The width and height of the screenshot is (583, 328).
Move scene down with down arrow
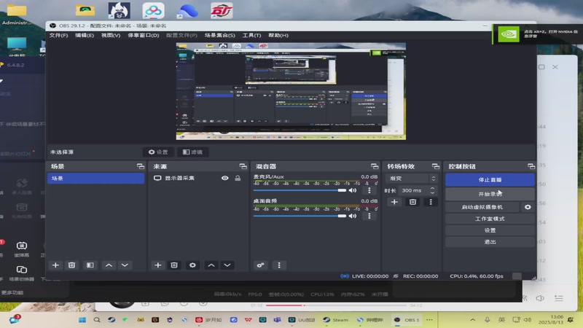[x=125, y=265]
